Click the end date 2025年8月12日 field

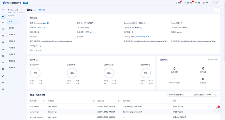(x=202, y=95)
